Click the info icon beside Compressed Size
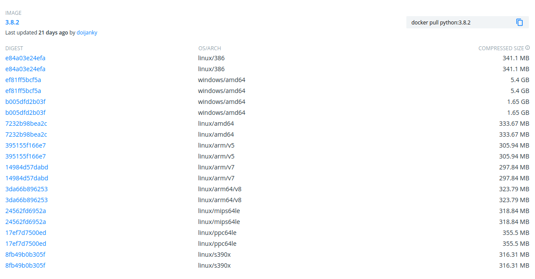 click(528, 48)
